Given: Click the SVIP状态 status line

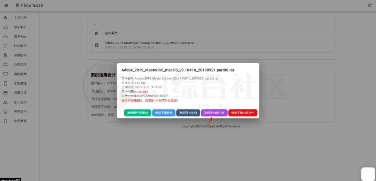Looking at the screenshot, I should (x=102, y=115).
